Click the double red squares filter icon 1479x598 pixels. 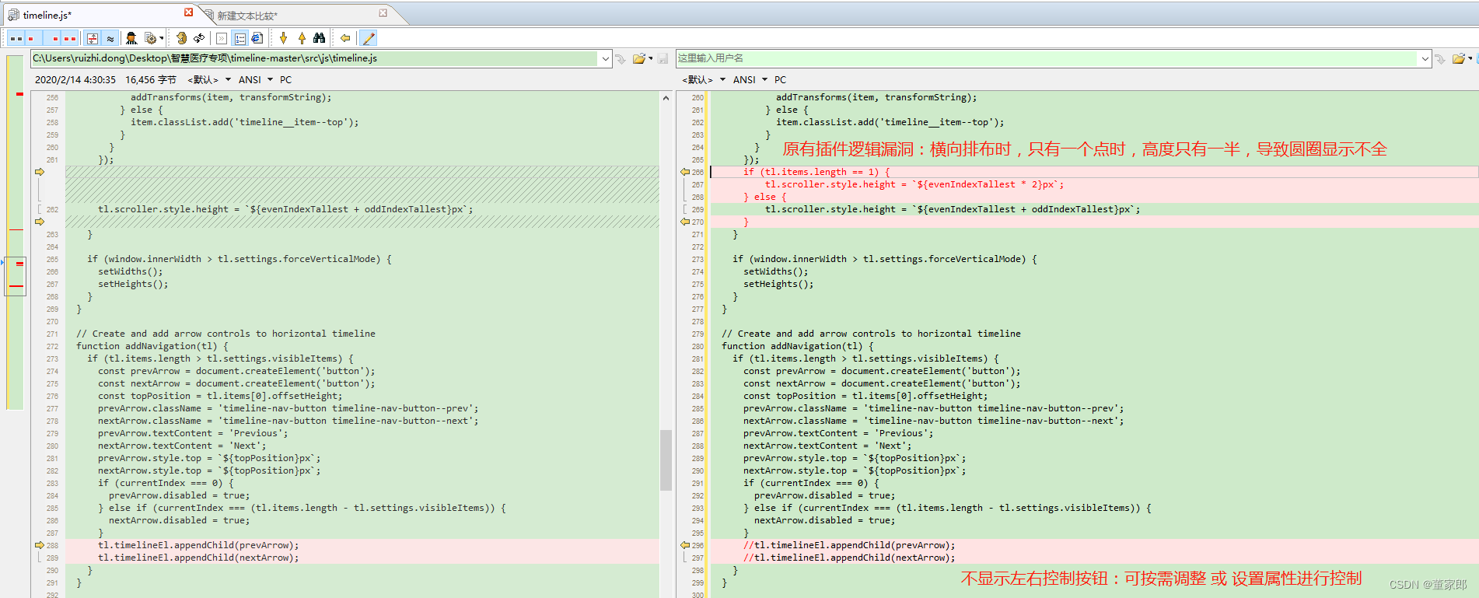pos(70,38)
